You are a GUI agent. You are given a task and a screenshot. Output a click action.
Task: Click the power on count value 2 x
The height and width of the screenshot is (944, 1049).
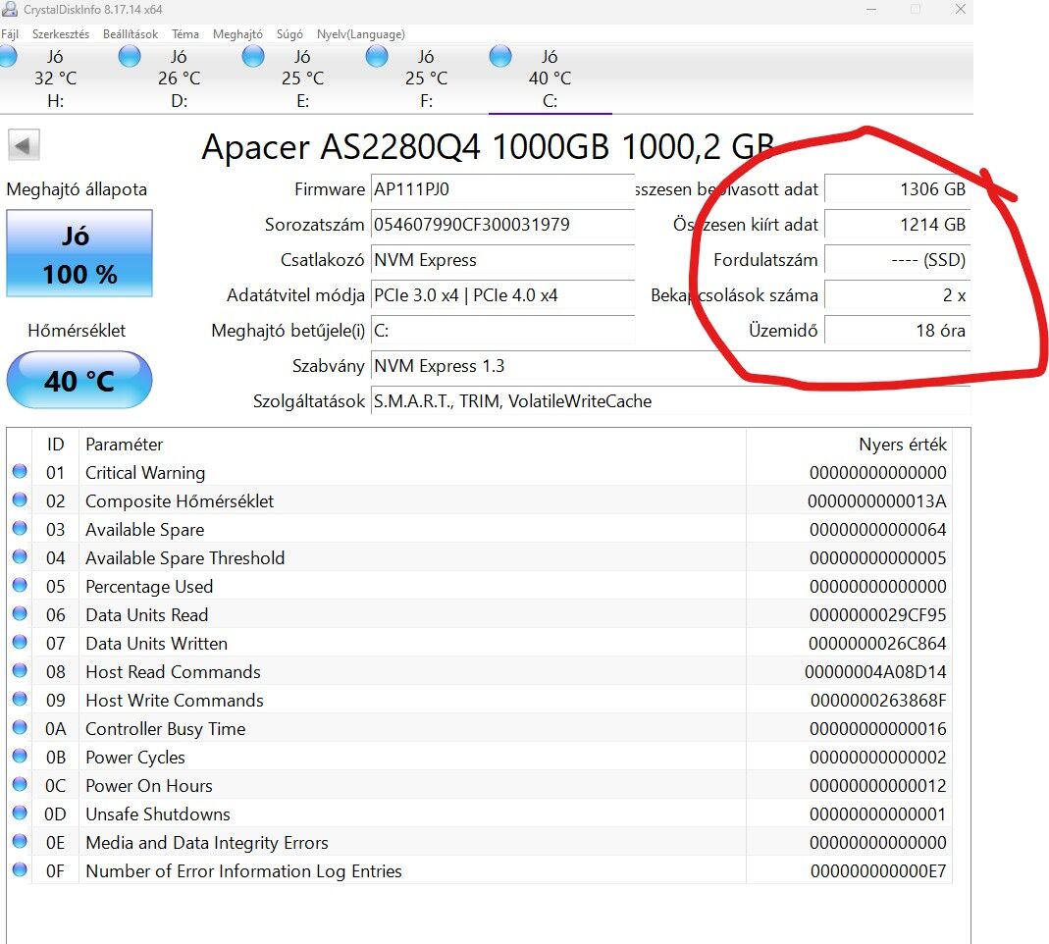(x=897, y=295)
